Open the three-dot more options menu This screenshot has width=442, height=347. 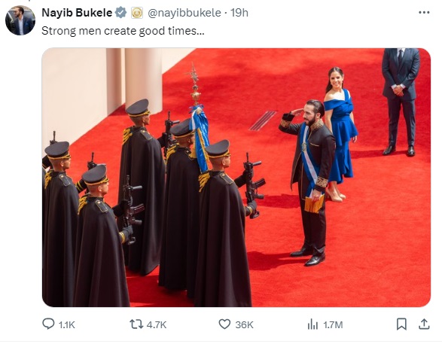click(424, 12)
